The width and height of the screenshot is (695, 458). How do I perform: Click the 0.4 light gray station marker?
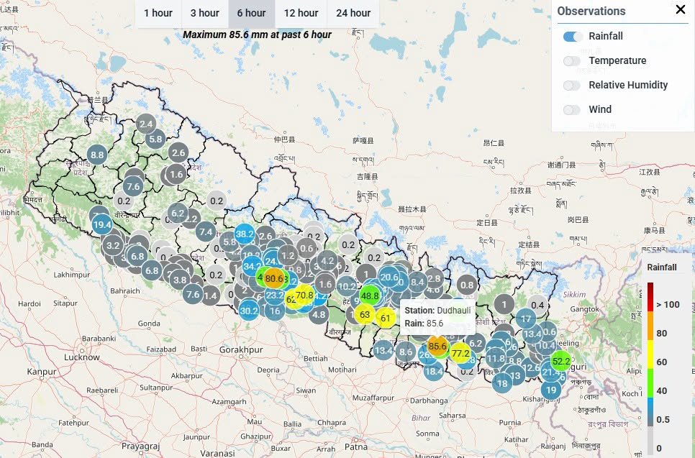pos(537,305)
